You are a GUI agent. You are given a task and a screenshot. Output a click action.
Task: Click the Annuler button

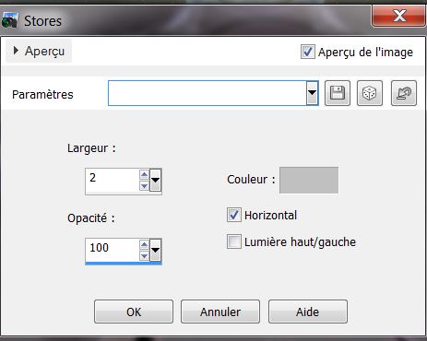coord(220,312)
